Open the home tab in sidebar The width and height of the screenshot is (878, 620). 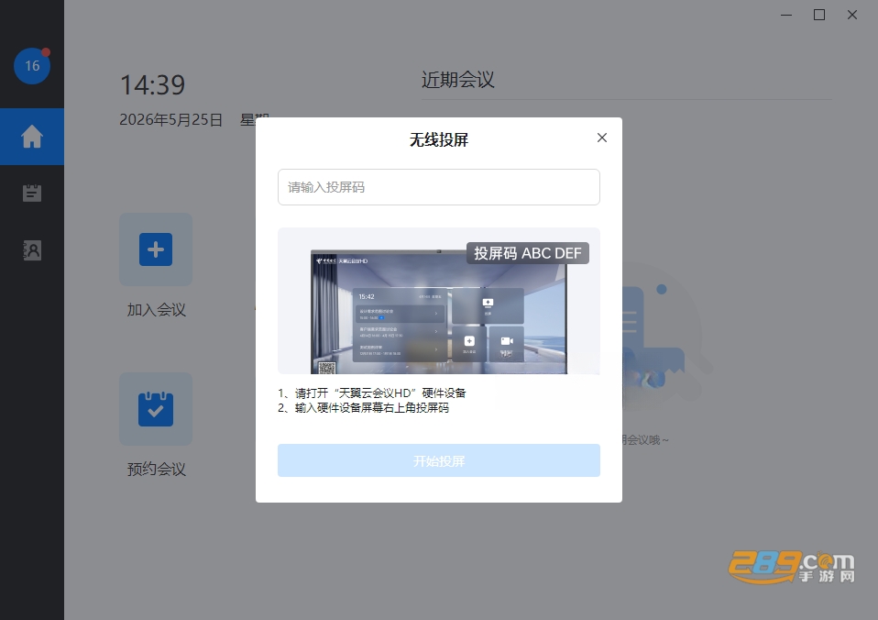[32, 137]
